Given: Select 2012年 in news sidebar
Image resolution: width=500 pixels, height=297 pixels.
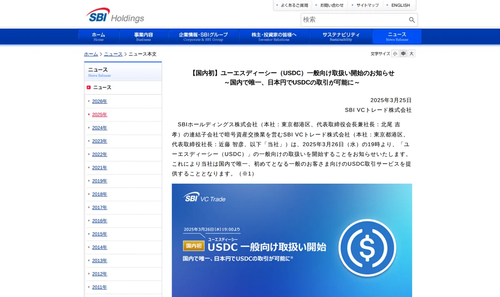Looking at the screenshot, I should 100,274.
